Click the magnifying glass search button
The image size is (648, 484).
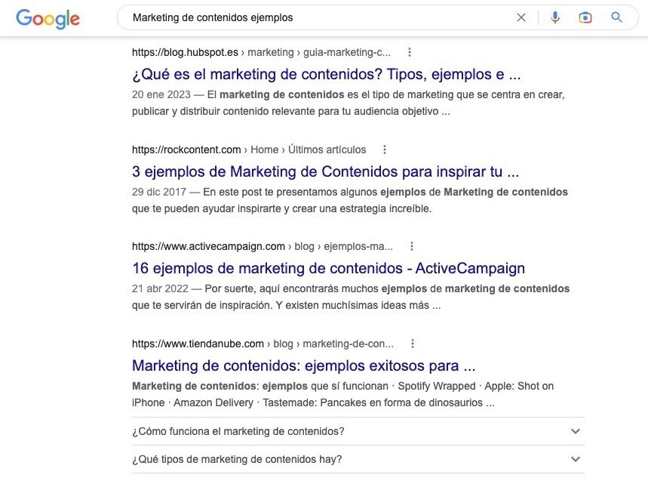[616, 17]
